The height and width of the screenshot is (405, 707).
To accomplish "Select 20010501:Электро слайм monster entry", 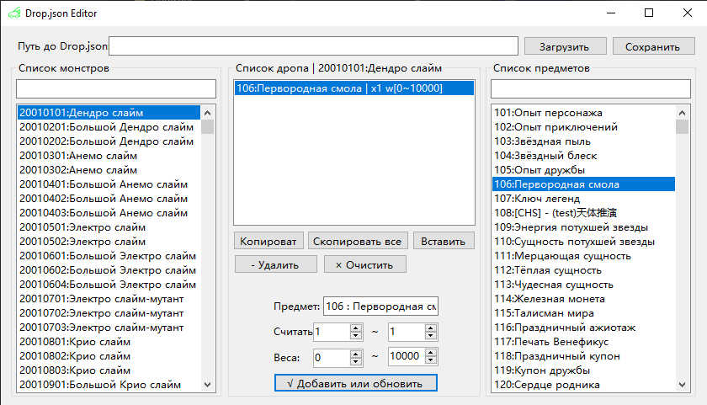I will tap(82, 227).
